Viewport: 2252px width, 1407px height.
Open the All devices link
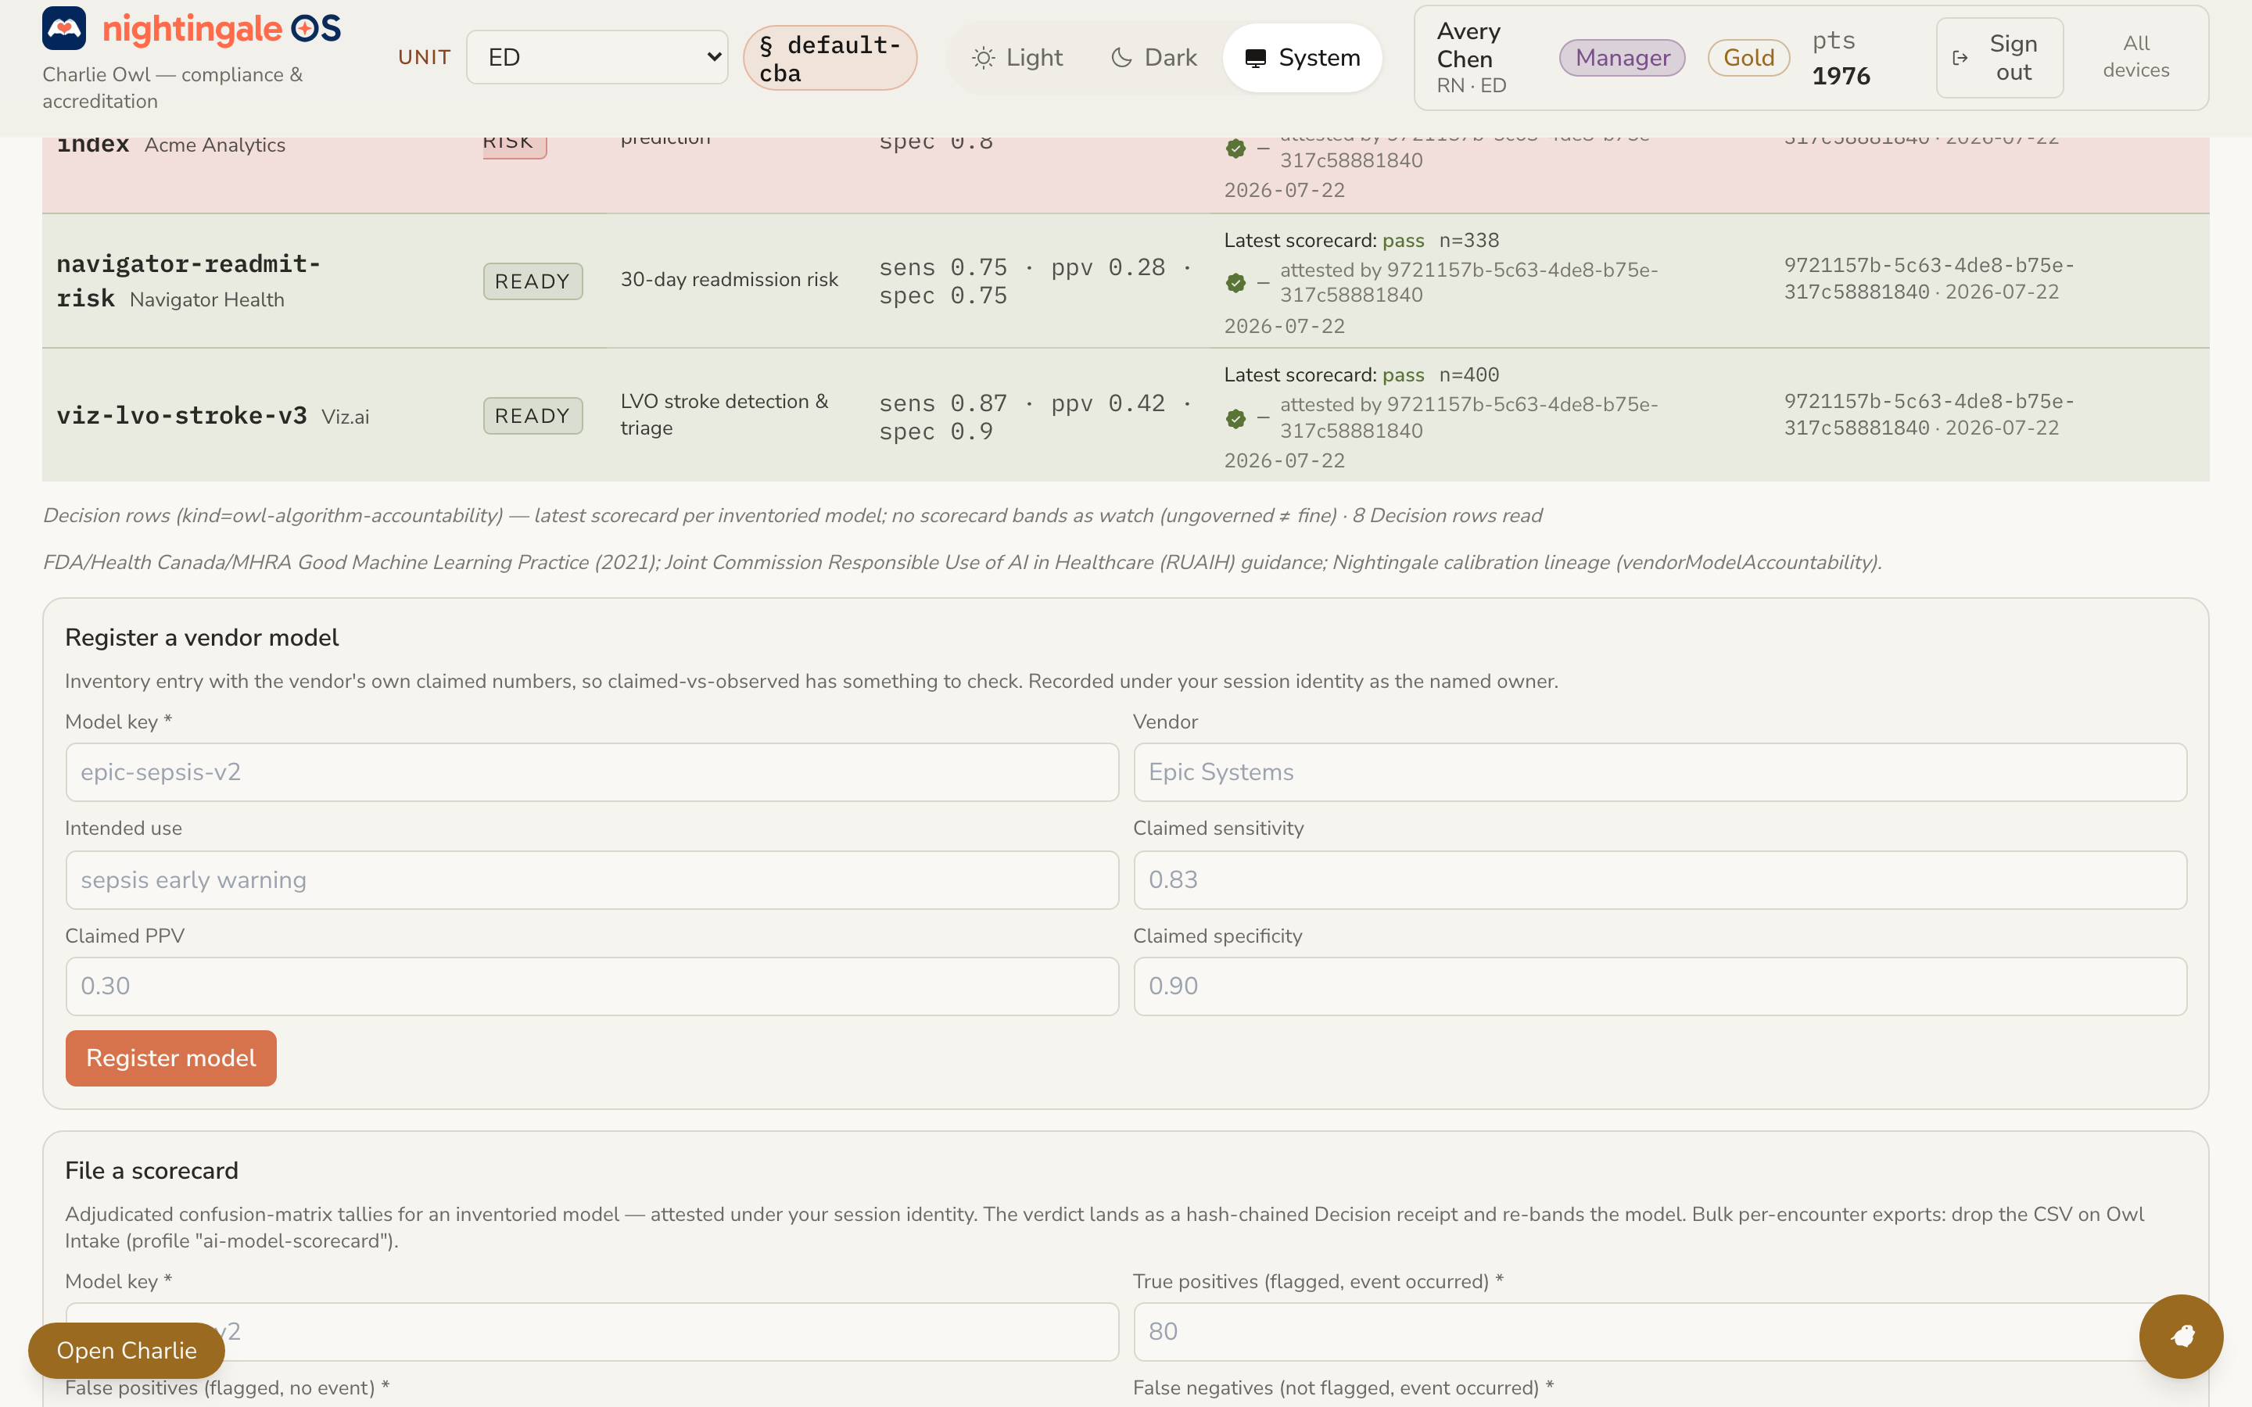point(2135,57)
